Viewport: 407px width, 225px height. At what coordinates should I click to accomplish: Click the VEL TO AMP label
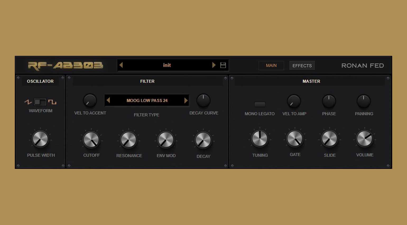click(x=294, y=114)
